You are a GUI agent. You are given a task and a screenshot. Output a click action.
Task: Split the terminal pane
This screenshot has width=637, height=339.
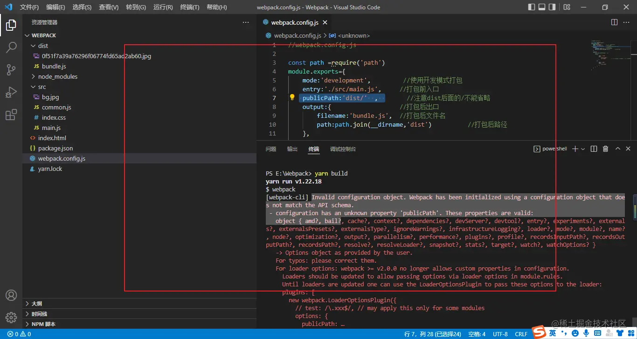point(594,149)
